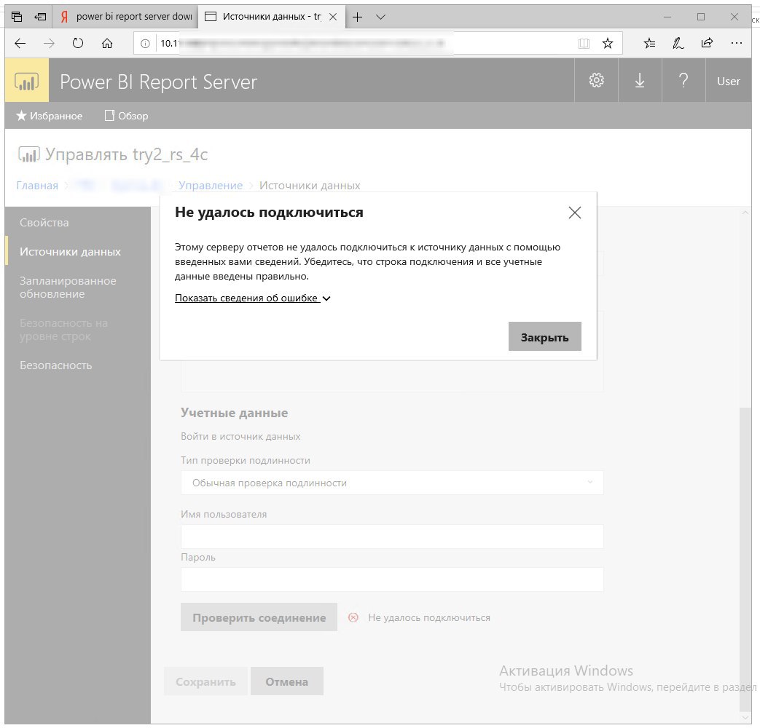Image resolution: width=760 pixels, height=728 pixels.
Task: Open Запланированное обновление in the sidebar
Action: tap(68, 288)
